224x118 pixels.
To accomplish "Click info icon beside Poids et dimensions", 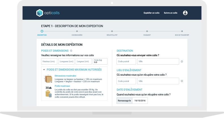I will (71, 51).
